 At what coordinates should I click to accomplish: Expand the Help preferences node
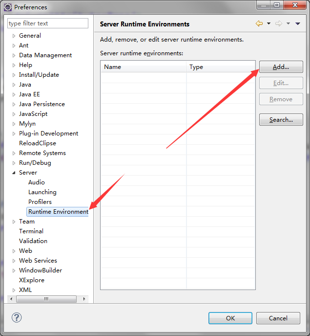[14, 65]
